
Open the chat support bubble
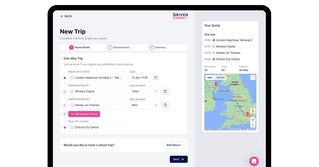[254, 161]
